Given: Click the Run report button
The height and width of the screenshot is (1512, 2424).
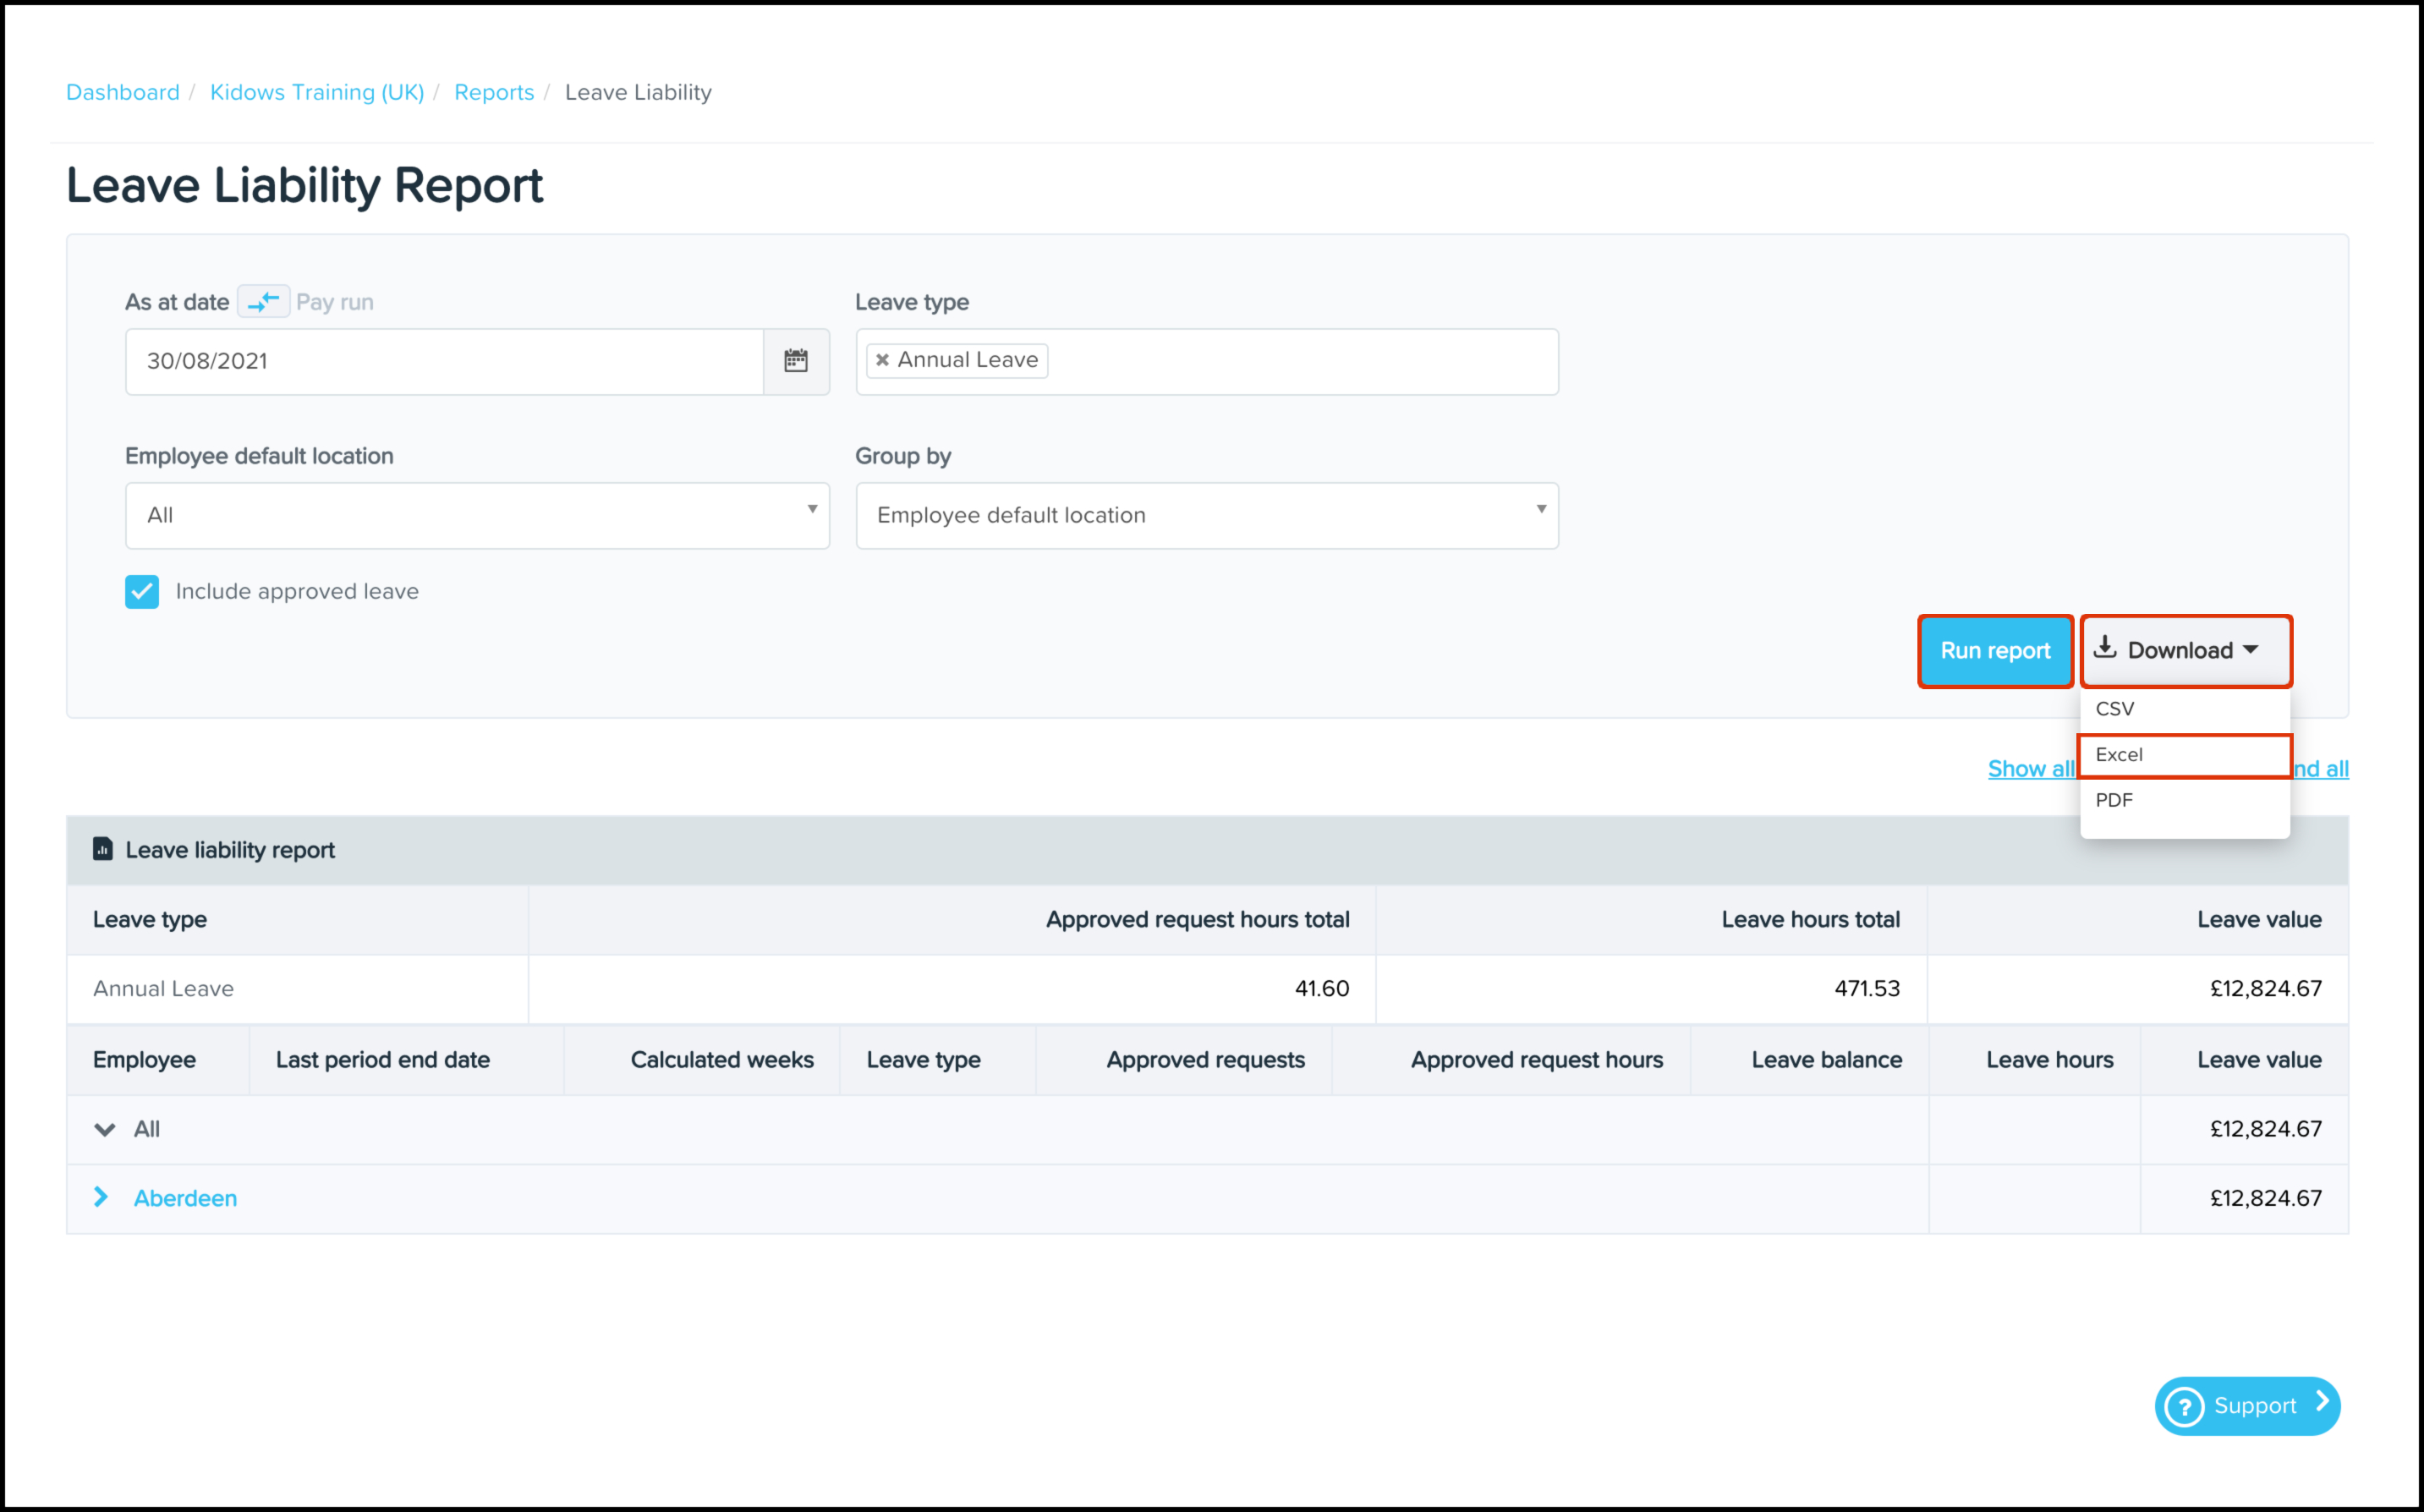Looking at the screenshot, I should point(1994,651).
